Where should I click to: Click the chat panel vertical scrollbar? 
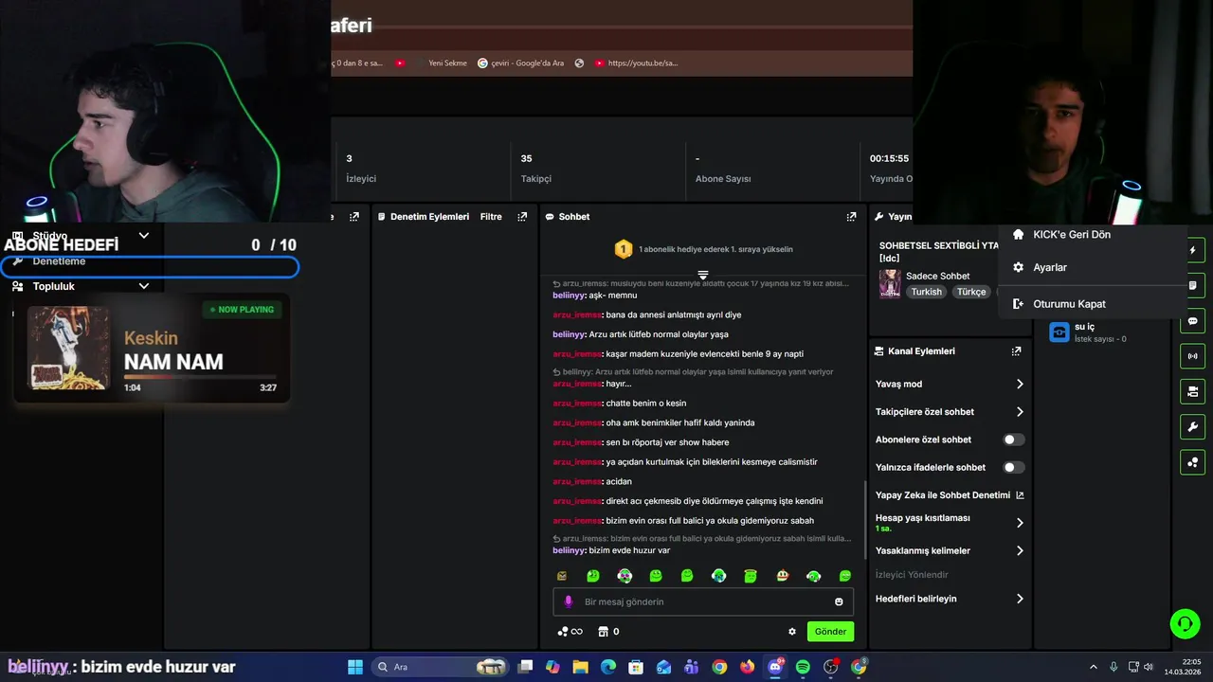[863, 519]
